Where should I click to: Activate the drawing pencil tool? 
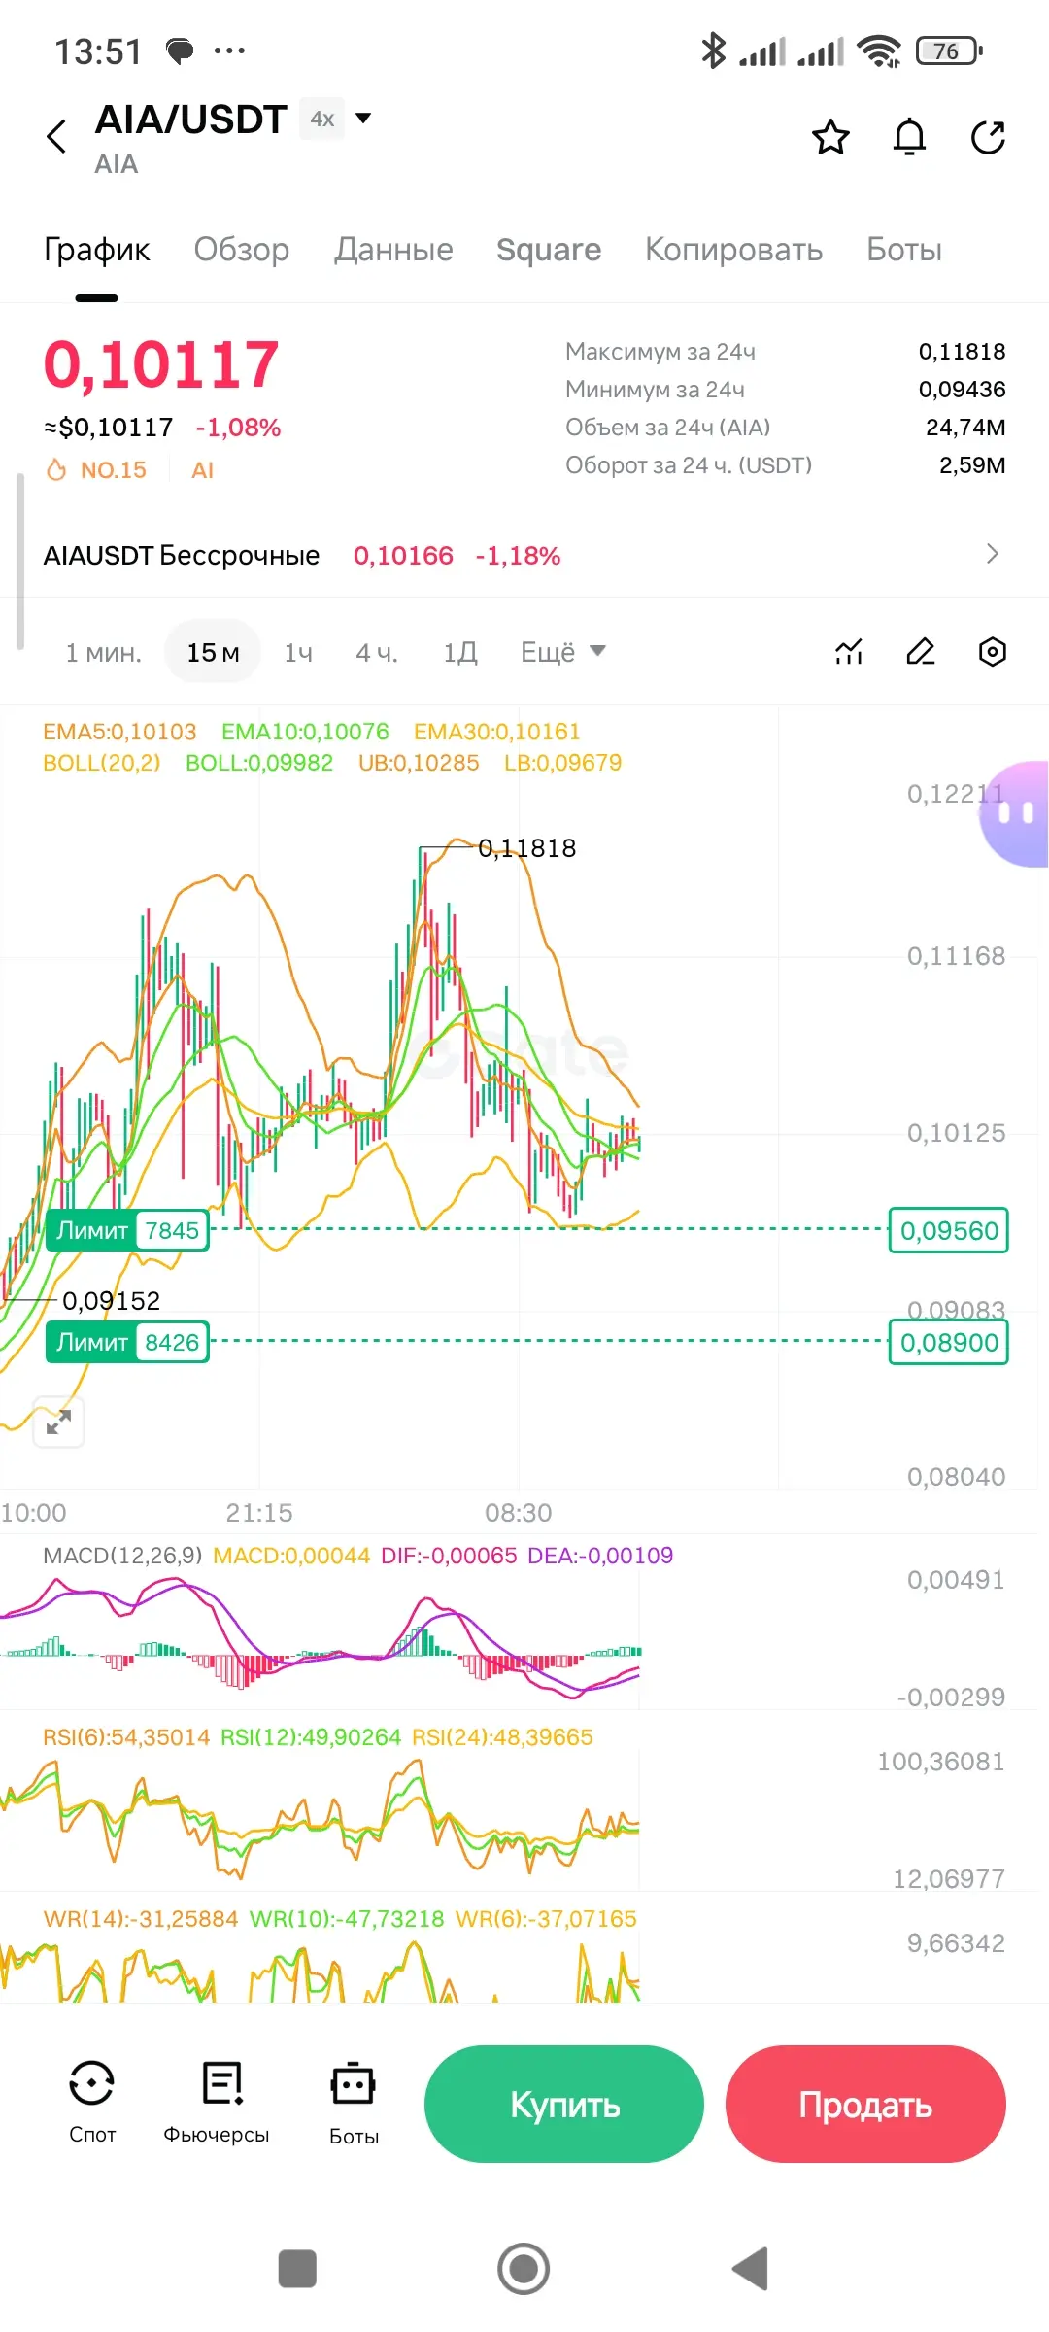(920, 651)
